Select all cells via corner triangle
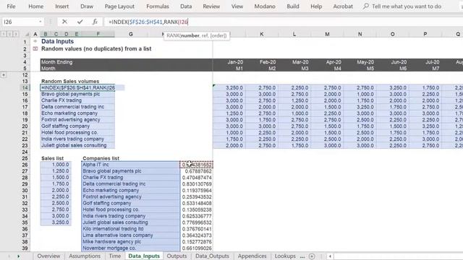This screenshot has width=463, height=260. [x=27, y=34]
